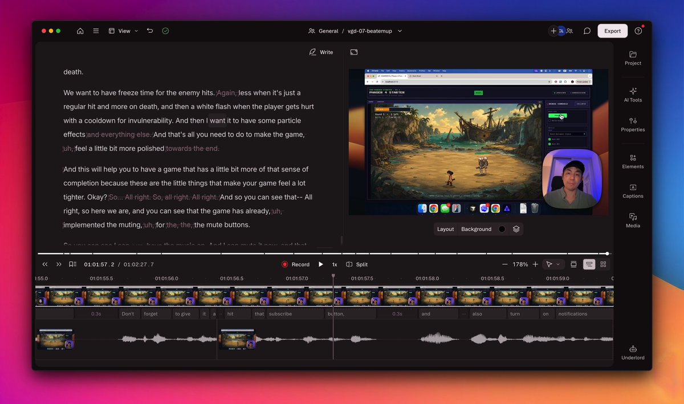
Task: Jump back with the rewind double-chevron
Action: point(45,264)
